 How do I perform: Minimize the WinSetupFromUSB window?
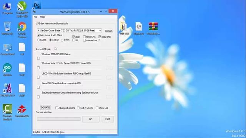(x=101, y=11)
